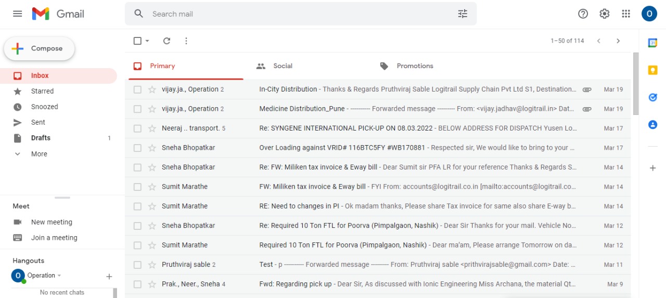Click the Compose button
Screen dimensions: 666x298
click(x=40, y=49)
